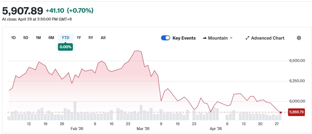Image resolution: width=312 pixels, height=134 pixels.
Task: Click the Apr '26 axis label
Action: click(216, 129)
